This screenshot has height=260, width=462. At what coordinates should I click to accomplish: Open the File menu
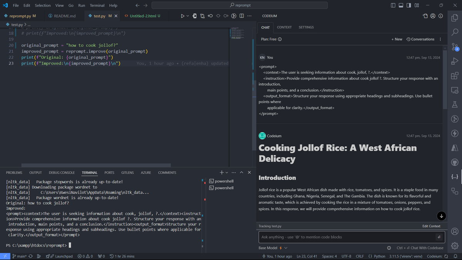[16, 5]
